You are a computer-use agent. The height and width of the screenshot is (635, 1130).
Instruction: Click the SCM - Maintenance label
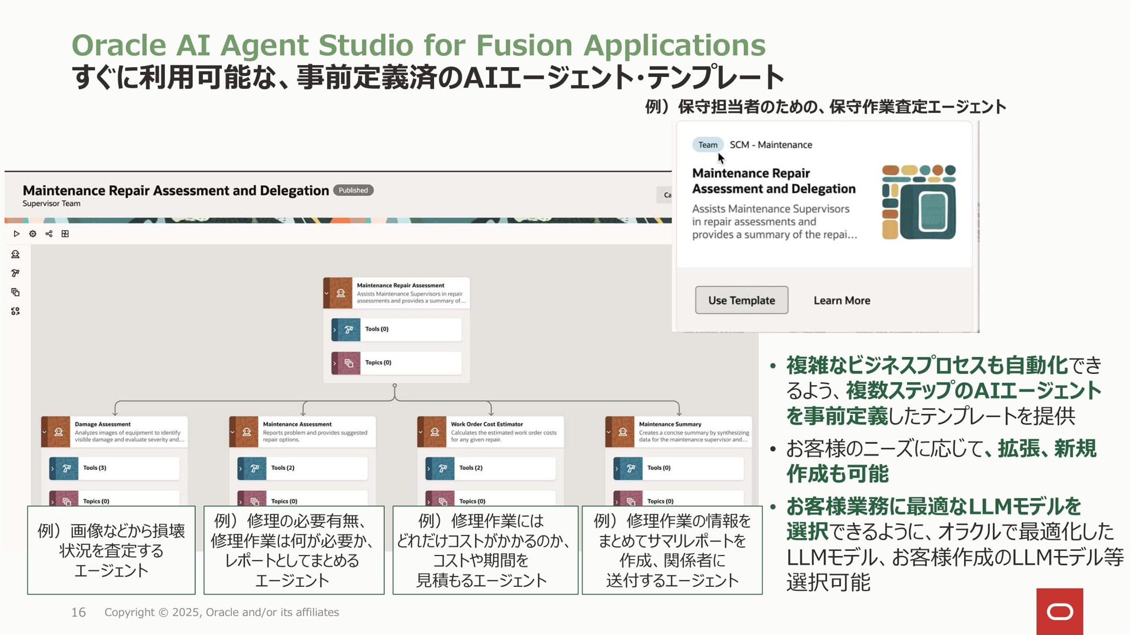click(x=771, y=145)
